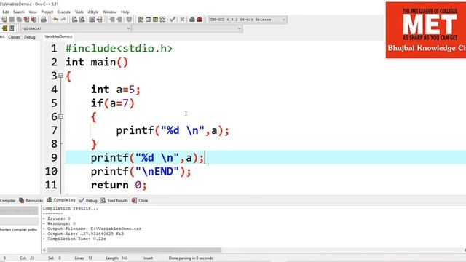Click the blue bookmark icon in second row
The height and width of the screenshot is (262, 466).
[x=12, y=28]
